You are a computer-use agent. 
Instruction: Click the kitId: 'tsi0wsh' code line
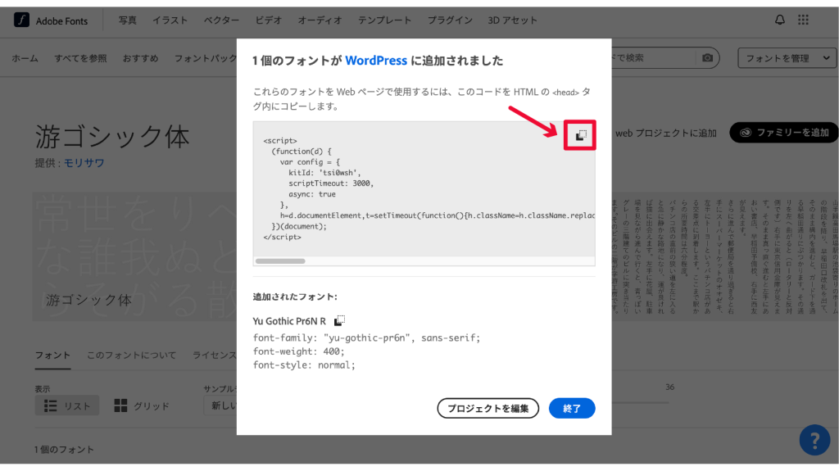click(324, 173)
